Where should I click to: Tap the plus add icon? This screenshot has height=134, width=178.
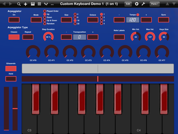click(26, 4)
